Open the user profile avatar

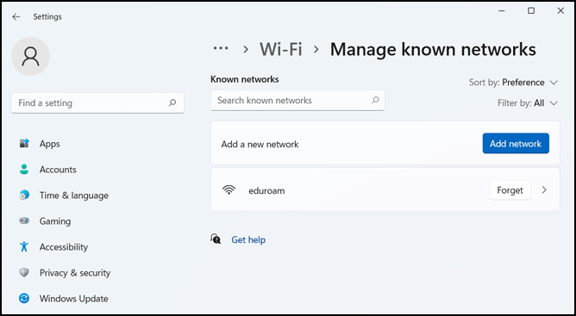coord(30,56)
